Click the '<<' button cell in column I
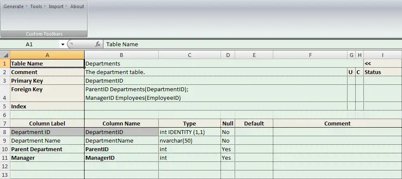 coord(383,63)
